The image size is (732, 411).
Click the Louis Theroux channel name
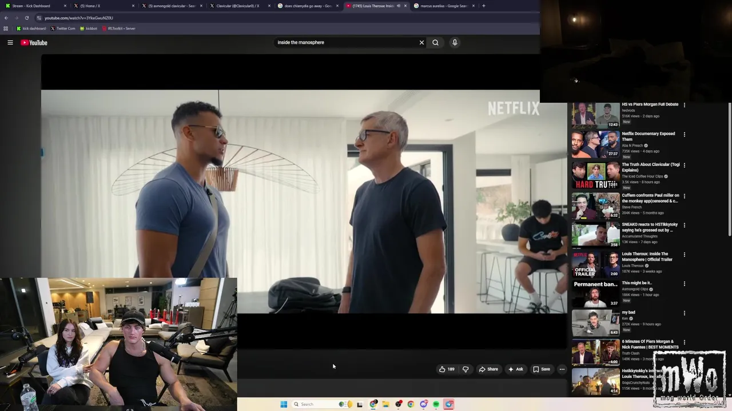coord(633,265)
